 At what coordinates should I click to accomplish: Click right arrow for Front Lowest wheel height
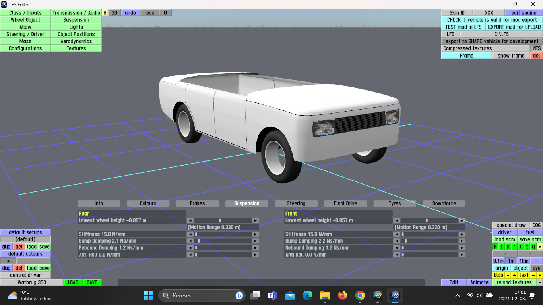pos(462,220)
